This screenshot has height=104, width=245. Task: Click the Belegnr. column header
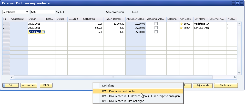pos(173,19)
